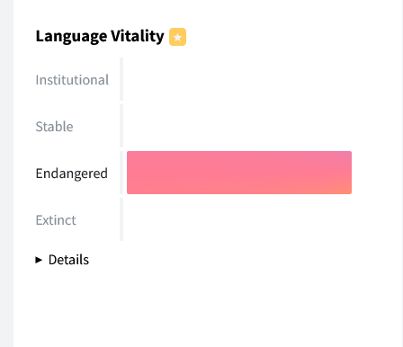403x347 pixels.
Task: Click the Language Vitality heading text
Action: pos(100,37)
